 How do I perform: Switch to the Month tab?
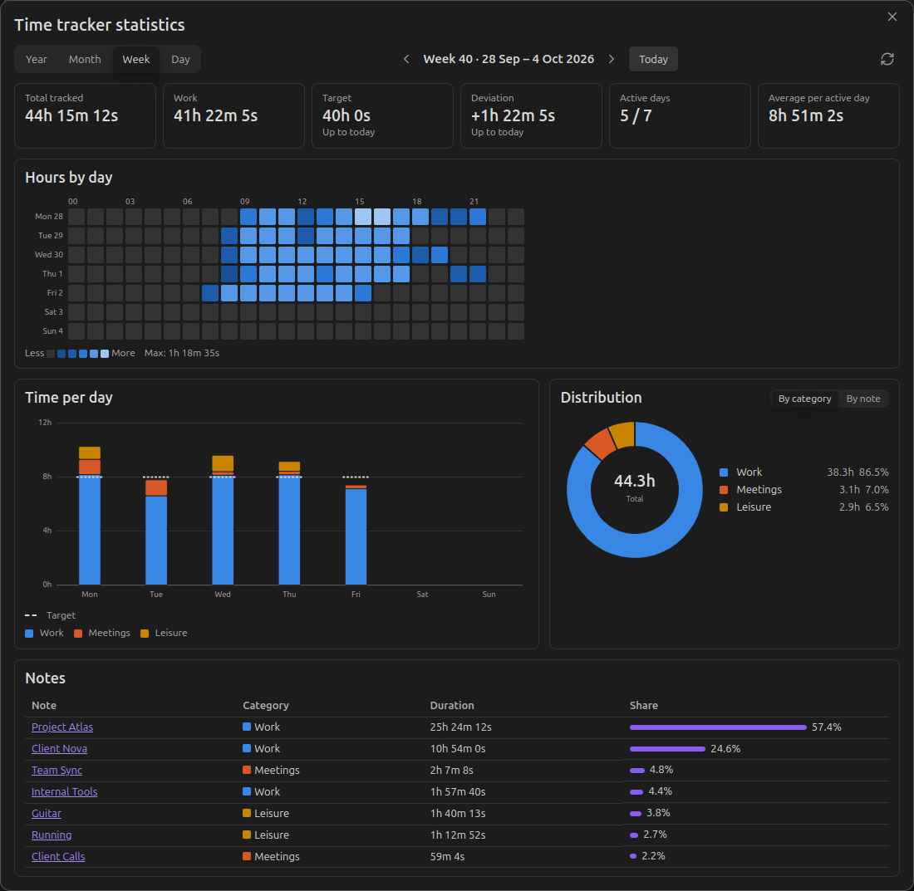[x=85, y=60]
